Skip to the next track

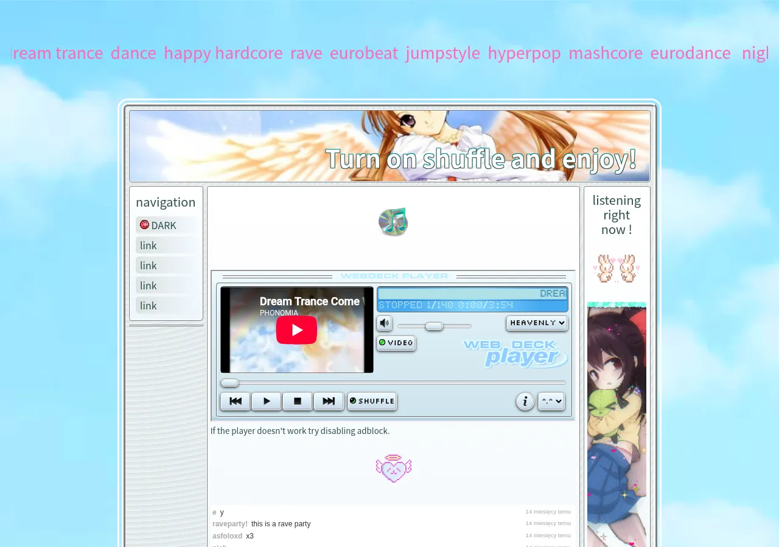point(329,401)
